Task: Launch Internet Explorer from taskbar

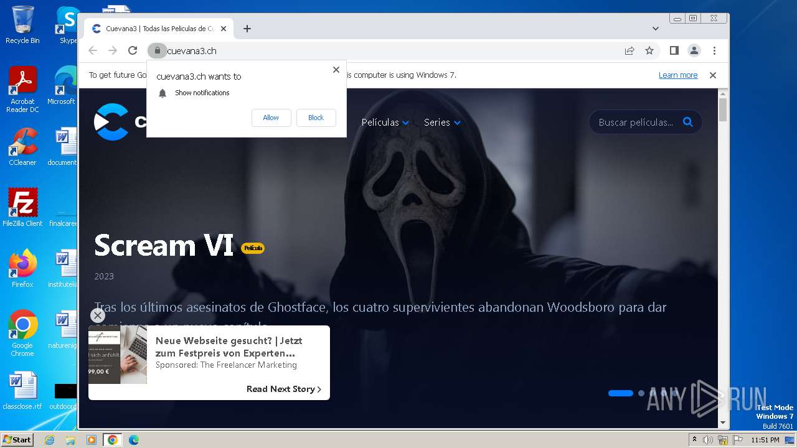Action: pyautogui.click(x=49, y=440)
